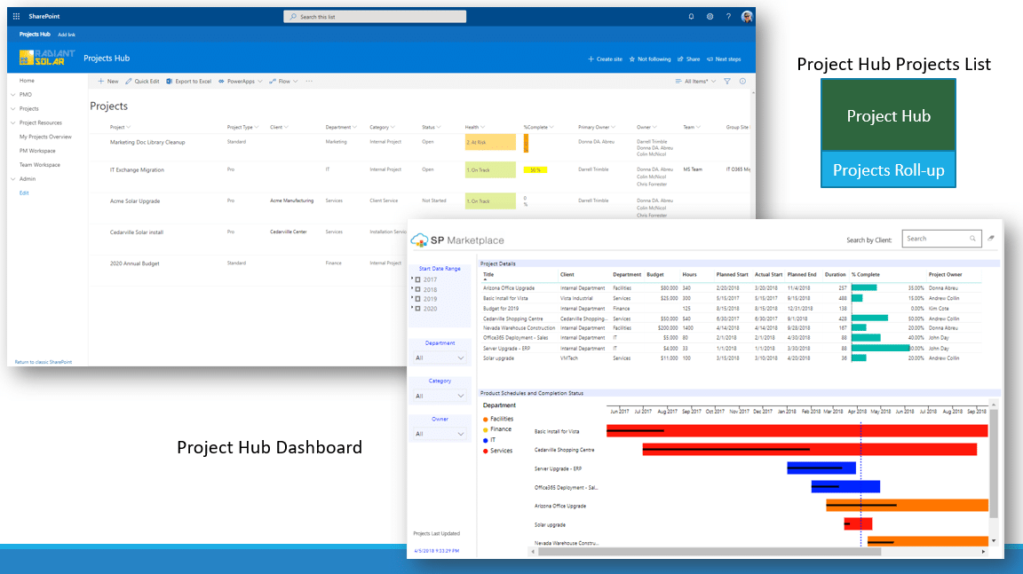
Task: Click the Radiant Solar site logo
Action: tap(46, 58)
